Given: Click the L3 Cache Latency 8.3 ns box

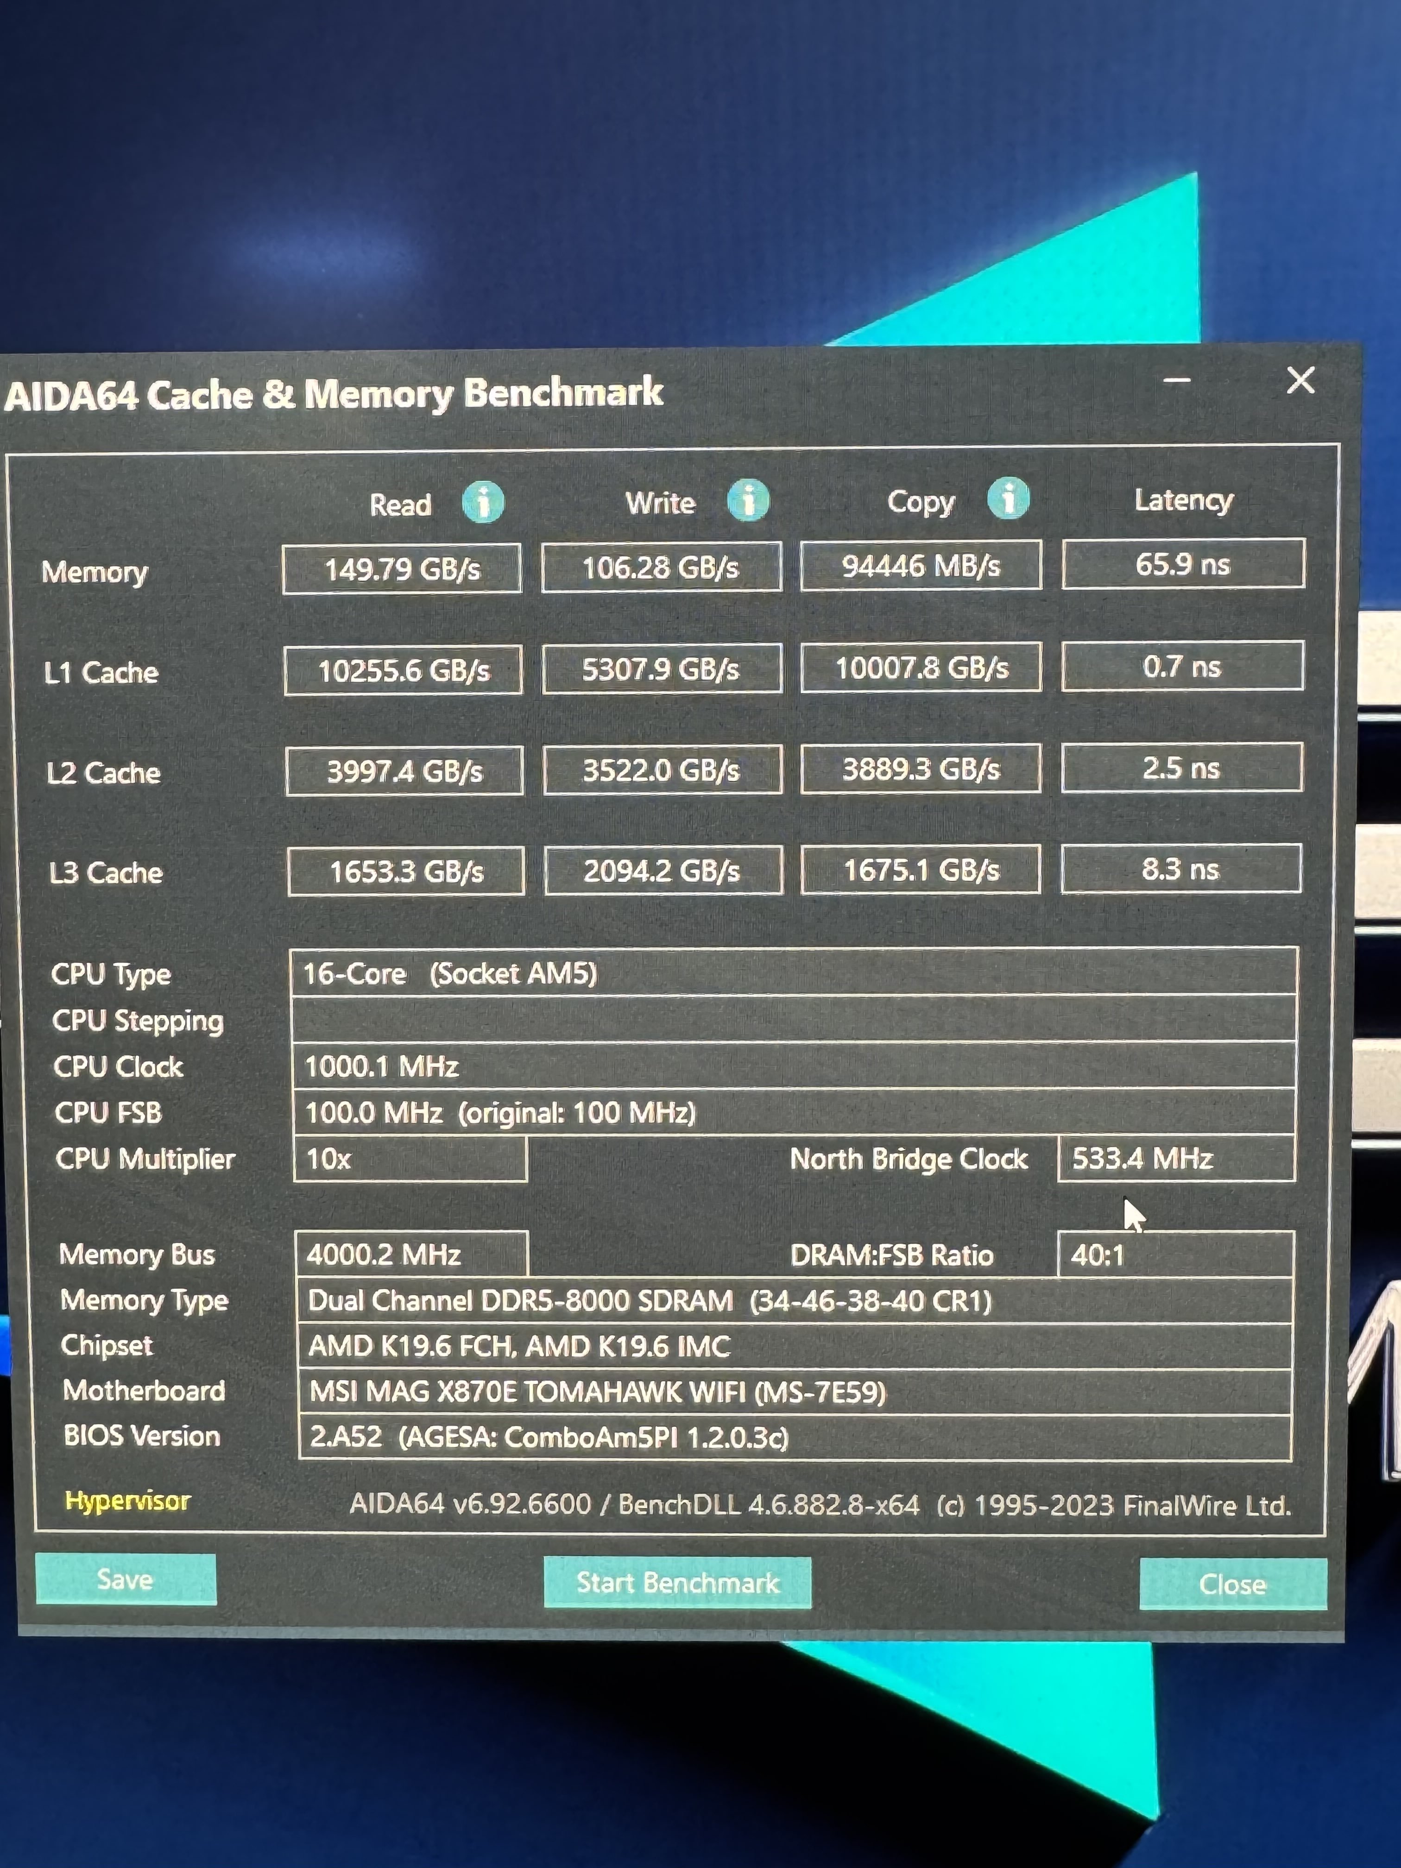Looking at the screenshot, I should click(x=1180, y=868).
